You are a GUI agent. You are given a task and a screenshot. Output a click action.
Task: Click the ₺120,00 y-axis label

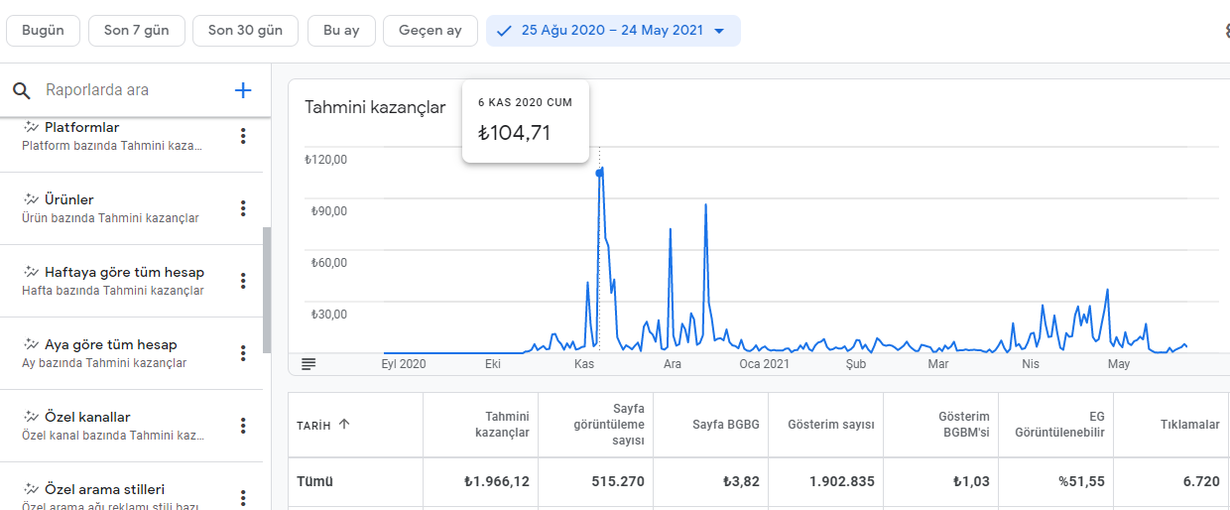(x=327, y=159)
